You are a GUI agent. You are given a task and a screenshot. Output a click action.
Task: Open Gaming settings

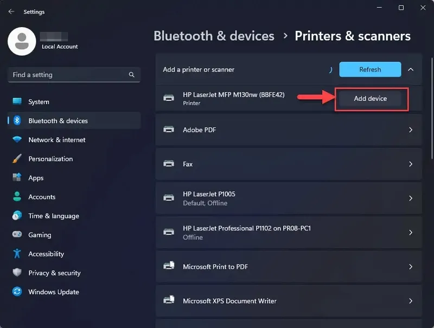tap(40, 235)
